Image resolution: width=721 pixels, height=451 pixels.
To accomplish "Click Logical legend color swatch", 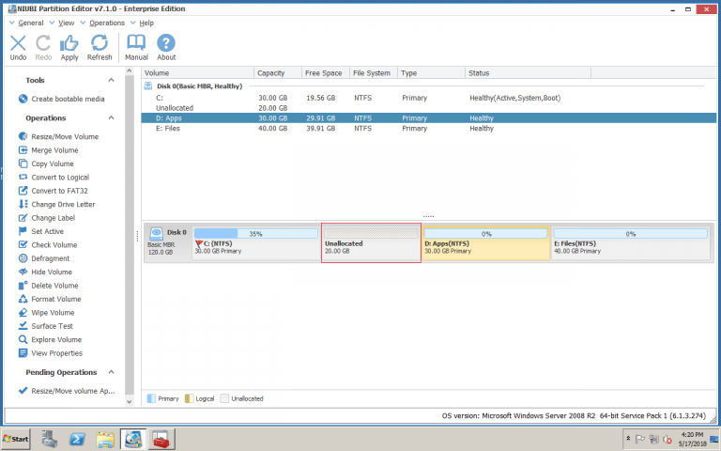I will pyautogui.click(x=189, y=398).
